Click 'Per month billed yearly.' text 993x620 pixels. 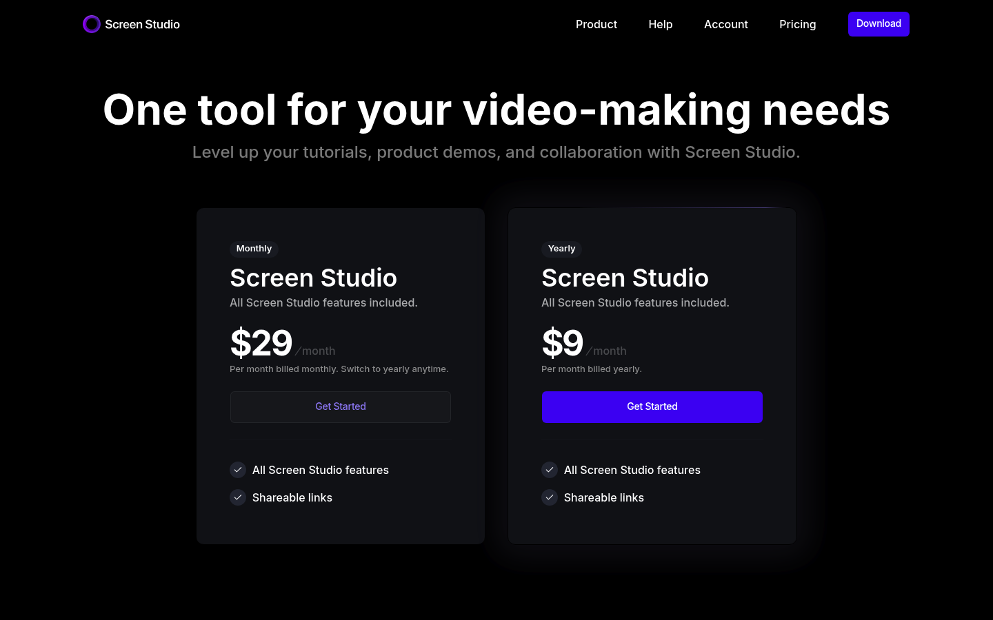592,369
